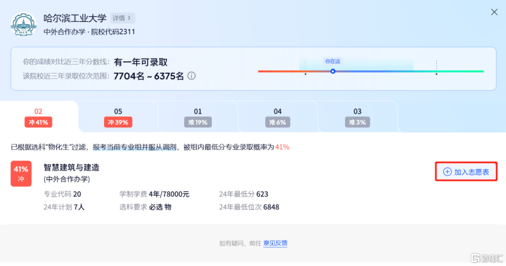Click the 学制学费 4年/78000元 text
Image resolution: width=506 pixels, height=266 pixels.
point(154,194)
